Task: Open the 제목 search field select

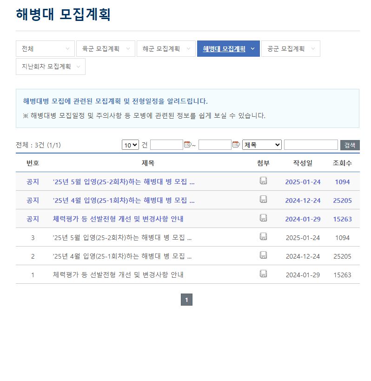Action: [262, 145]
